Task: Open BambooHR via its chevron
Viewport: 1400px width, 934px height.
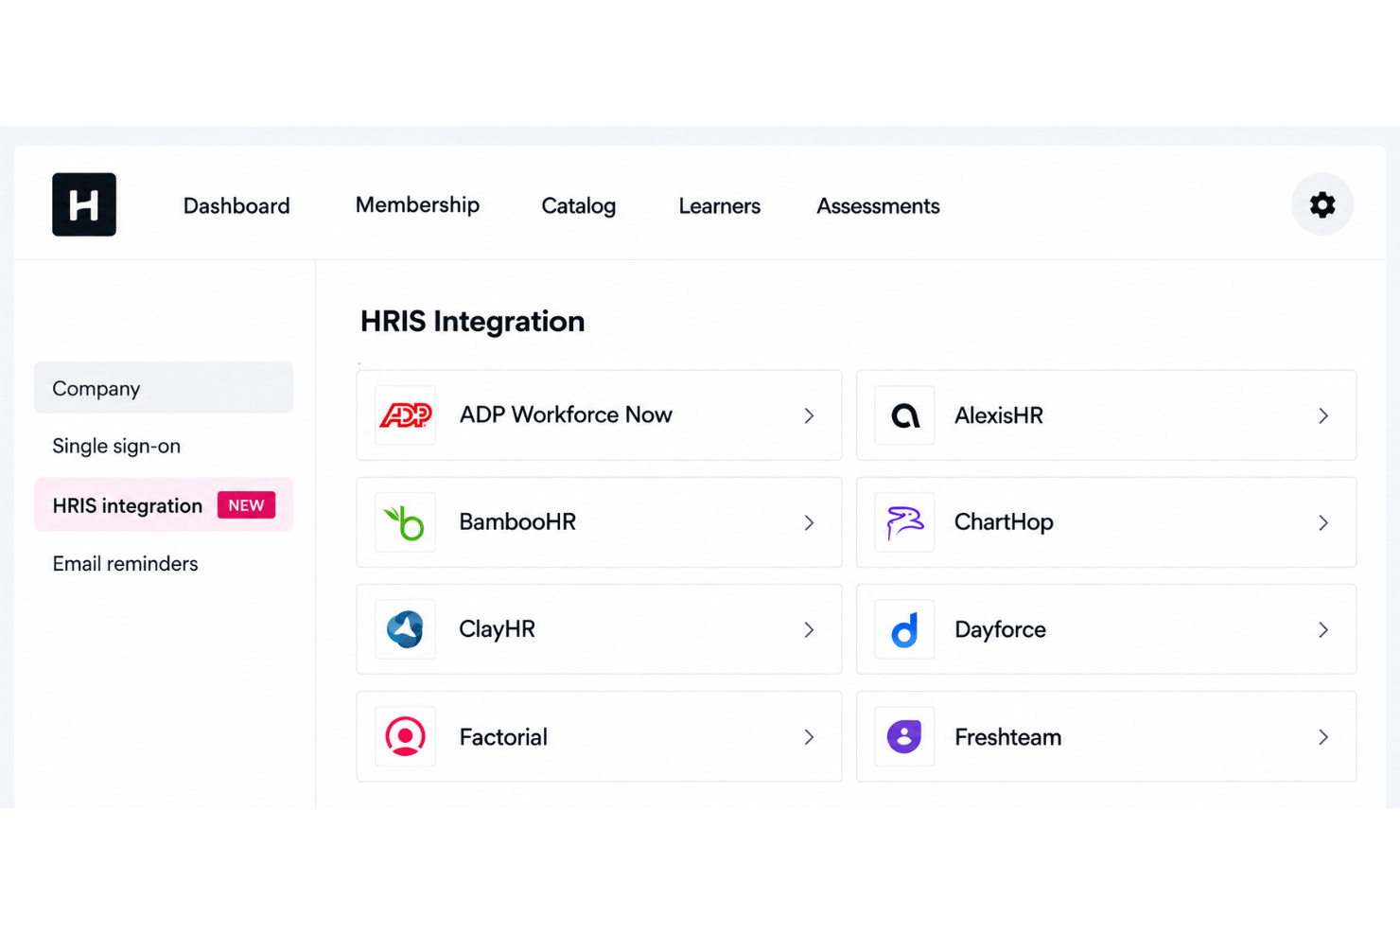Action: (809, 522)
